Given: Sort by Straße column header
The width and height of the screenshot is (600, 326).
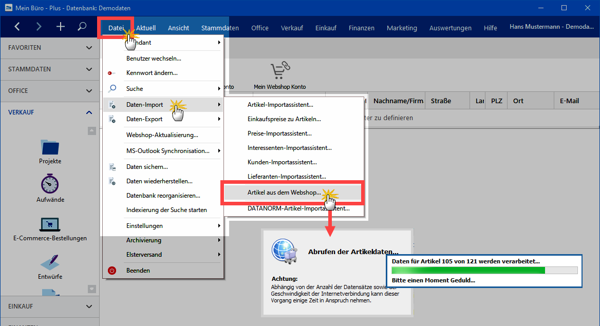Looking at the screenshot, I should click(x=447, y=101).
